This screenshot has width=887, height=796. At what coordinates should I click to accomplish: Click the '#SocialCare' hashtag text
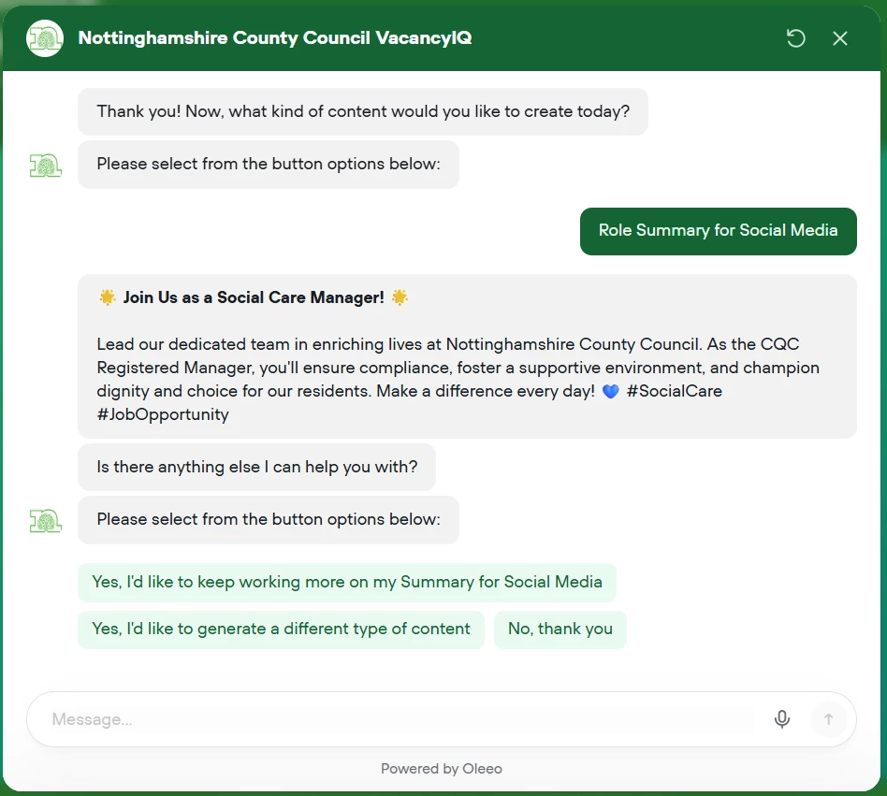point(675,391)
